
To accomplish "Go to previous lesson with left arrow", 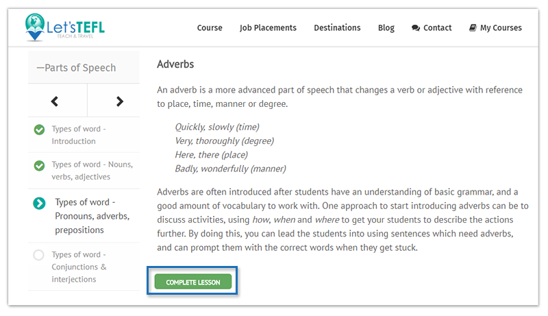I will tap(55, 101).
